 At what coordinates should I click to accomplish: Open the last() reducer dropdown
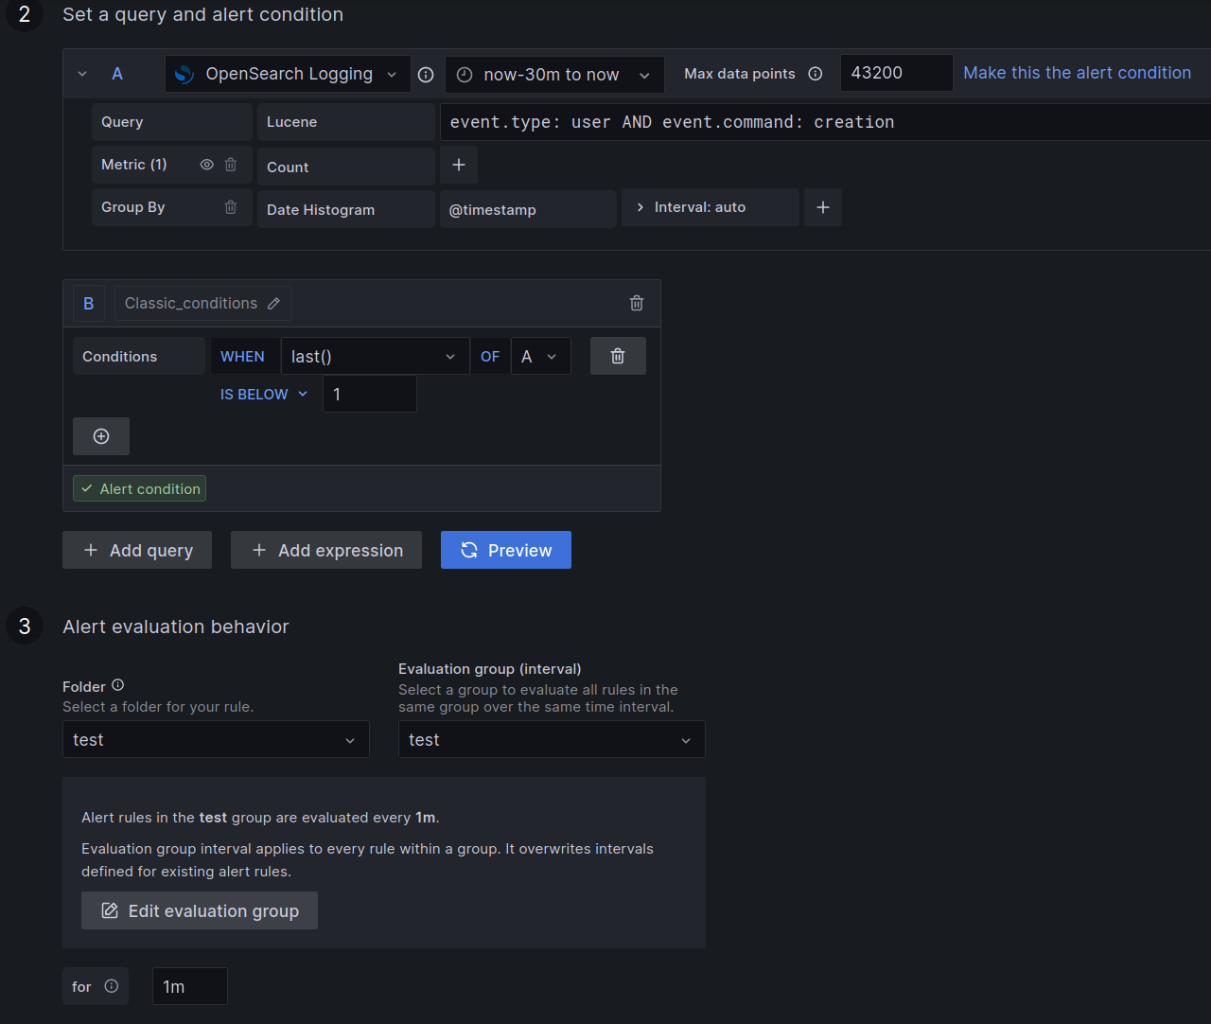[375, 357]
